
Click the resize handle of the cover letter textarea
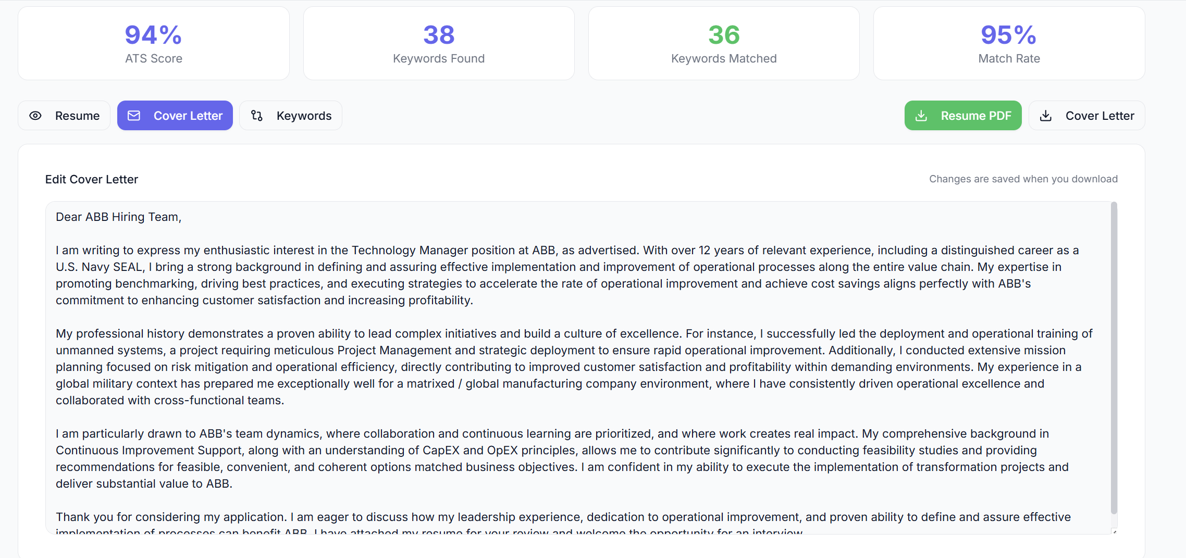coord(1115,531)
